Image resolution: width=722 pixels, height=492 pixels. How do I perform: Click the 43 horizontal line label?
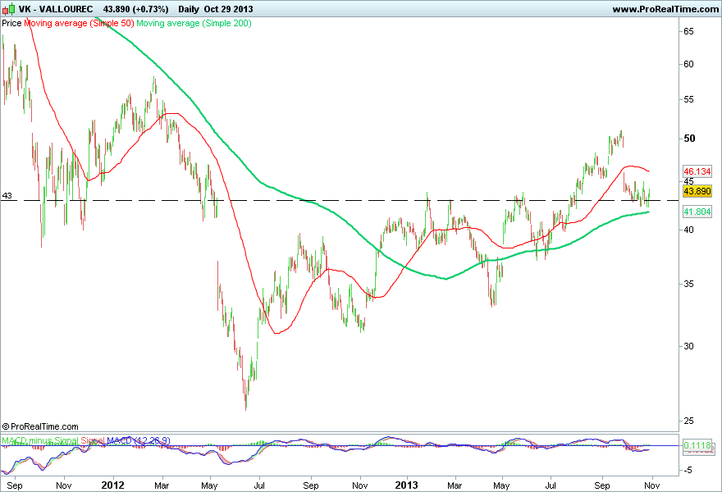7,196
